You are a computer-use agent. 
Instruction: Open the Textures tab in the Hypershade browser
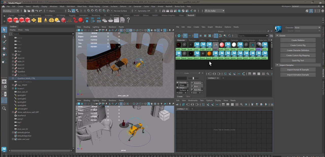click(x=192, y=40)
